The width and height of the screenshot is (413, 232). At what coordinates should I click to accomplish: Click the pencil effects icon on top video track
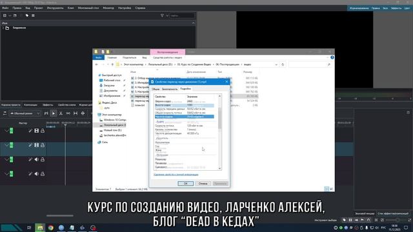click(30, 131)
